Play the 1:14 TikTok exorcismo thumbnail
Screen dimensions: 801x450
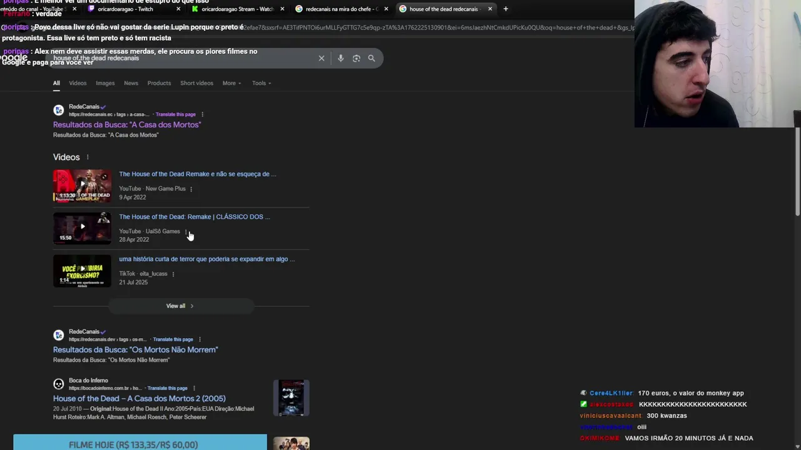(x=82, y=271)
